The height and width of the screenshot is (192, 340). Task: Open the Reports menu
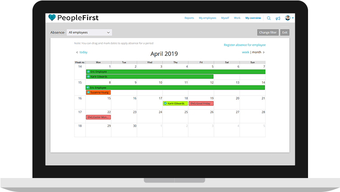[x=189, y=18]
